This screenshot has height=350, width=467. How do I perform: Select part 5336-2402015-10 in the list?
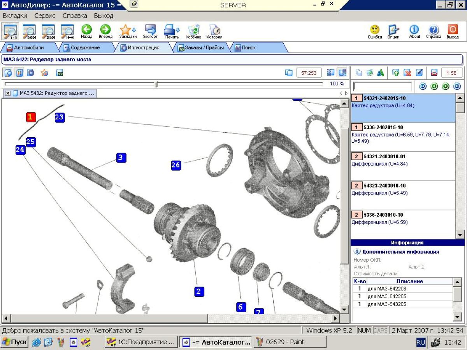point(403,137)
